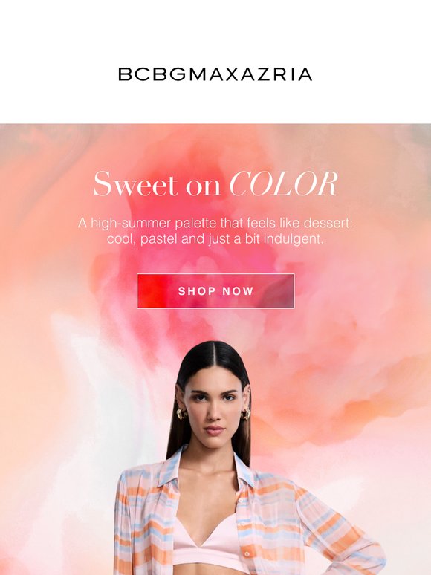Image resolution: width=431 pixels, height=575 pixels.
Task: Select the italic word COLOR
Action: coord(284,183)
